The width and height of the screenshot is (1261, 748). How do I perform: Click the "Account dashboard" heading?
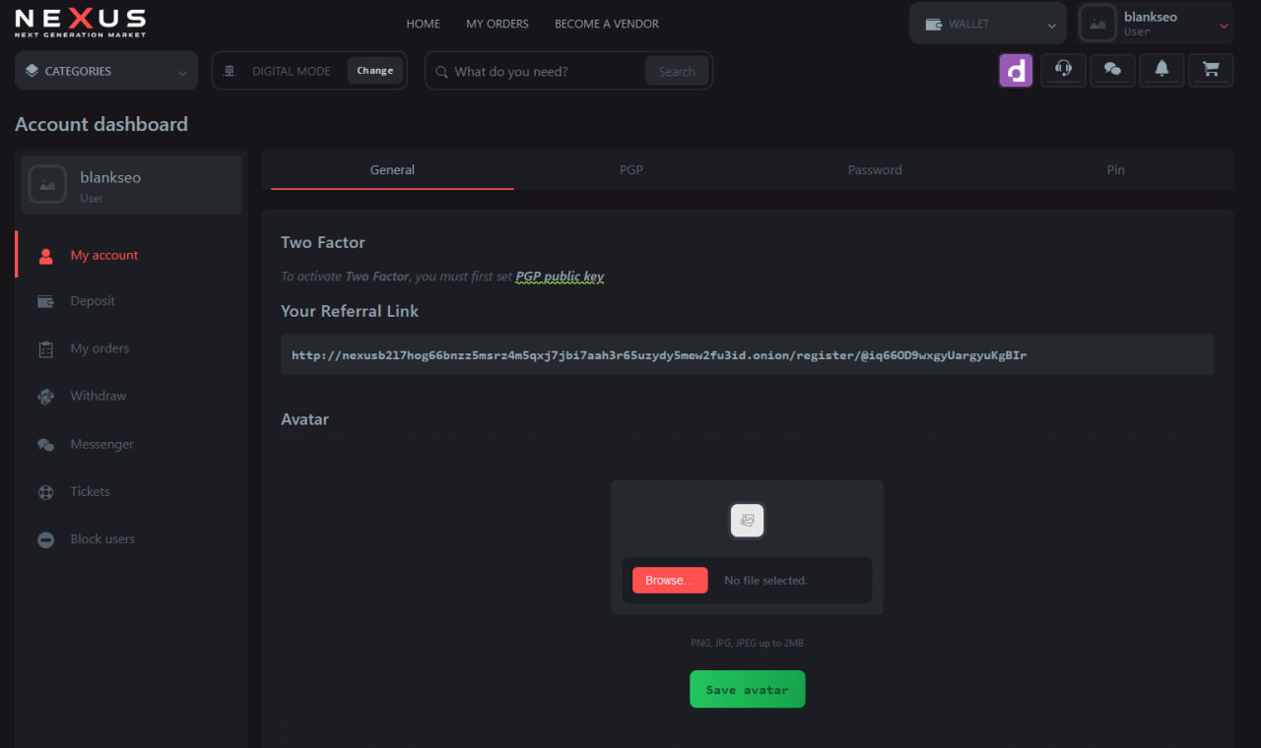101,124
